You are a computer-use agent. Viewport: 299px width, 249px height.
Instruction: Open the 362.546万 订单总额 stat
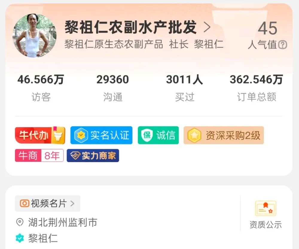[x=256, y=88]
